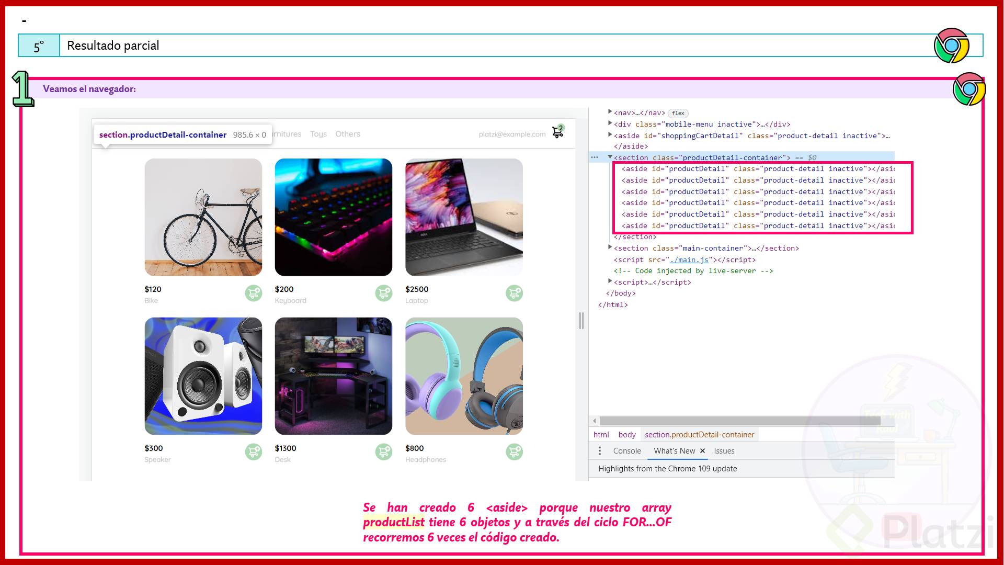Click the $1300 price text
Image resolution: width=1004 pixels, height=565 pixels.
(x=286, y=448)
